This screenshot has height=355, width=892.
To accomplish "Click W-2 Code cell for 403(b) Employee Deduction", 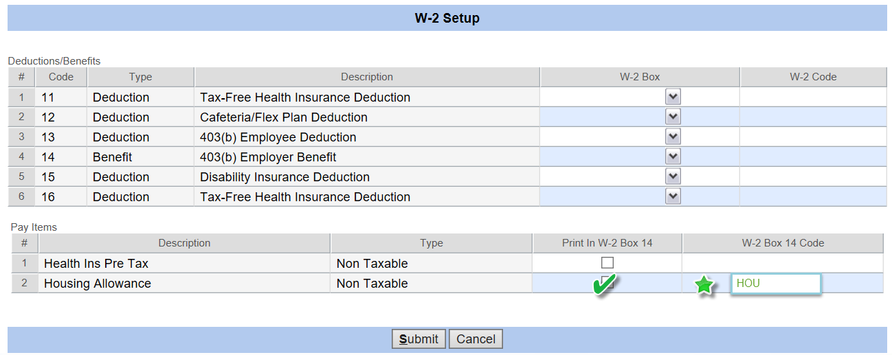I will coord(813,137).
